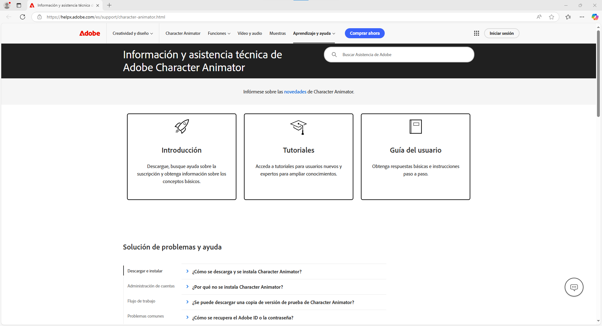Click the Adobe logo

90,33
